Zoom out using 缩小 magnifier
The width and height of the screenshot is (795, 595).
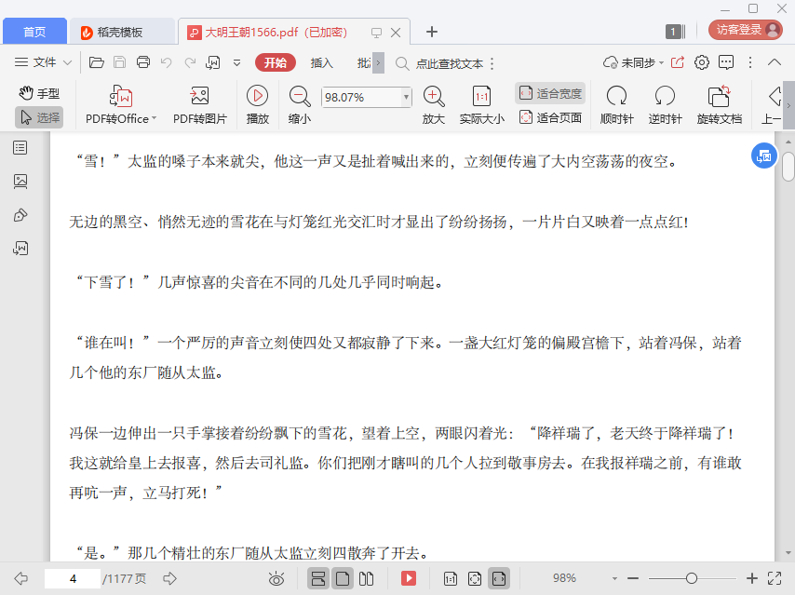coord(299,105)
